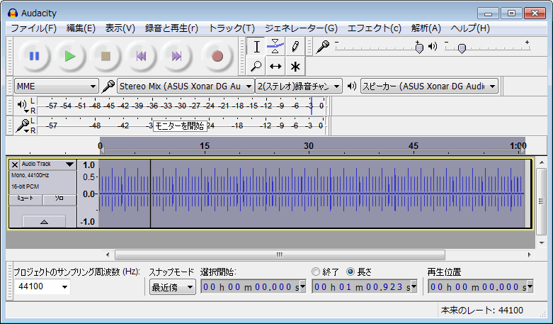Solo the Audio Track (ソロ)
Viewport: 553px width, 324px height.
[x=59, y=199]
